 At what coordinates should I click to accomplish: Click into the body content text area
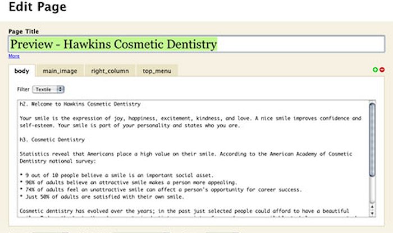[x=194, y=159]
